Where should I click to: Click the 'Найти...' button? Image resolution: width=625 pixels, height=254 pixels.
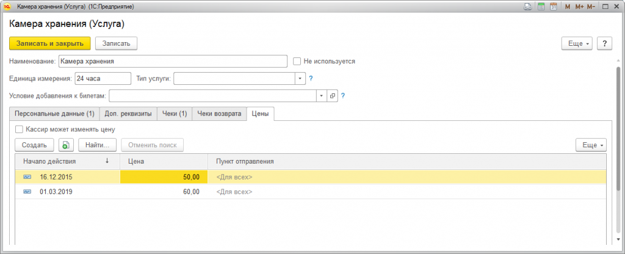point(97,145)
